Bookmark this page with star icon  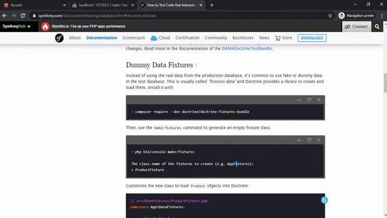coord(330,16)
